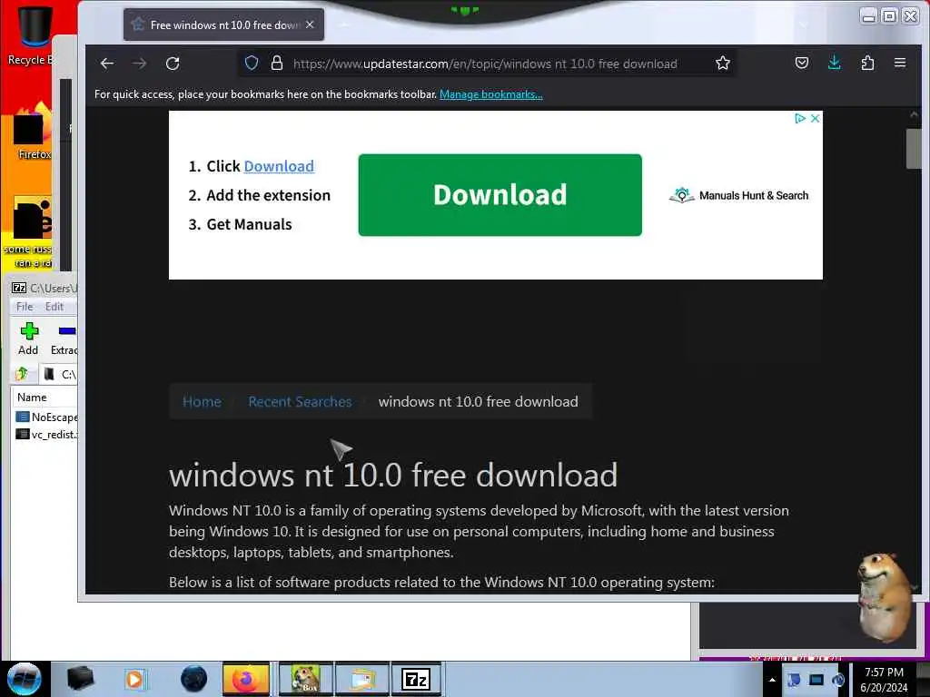
Task: Open the tray network monitor icon
Action: point(816,680)
